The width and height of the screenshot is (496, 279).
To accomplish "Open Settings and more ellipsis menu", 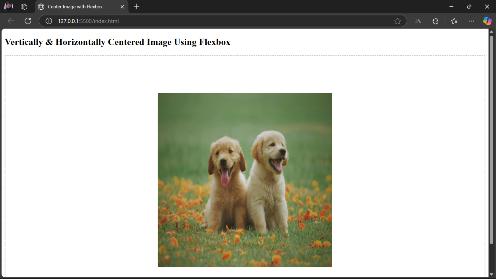I will coord(471,21).
